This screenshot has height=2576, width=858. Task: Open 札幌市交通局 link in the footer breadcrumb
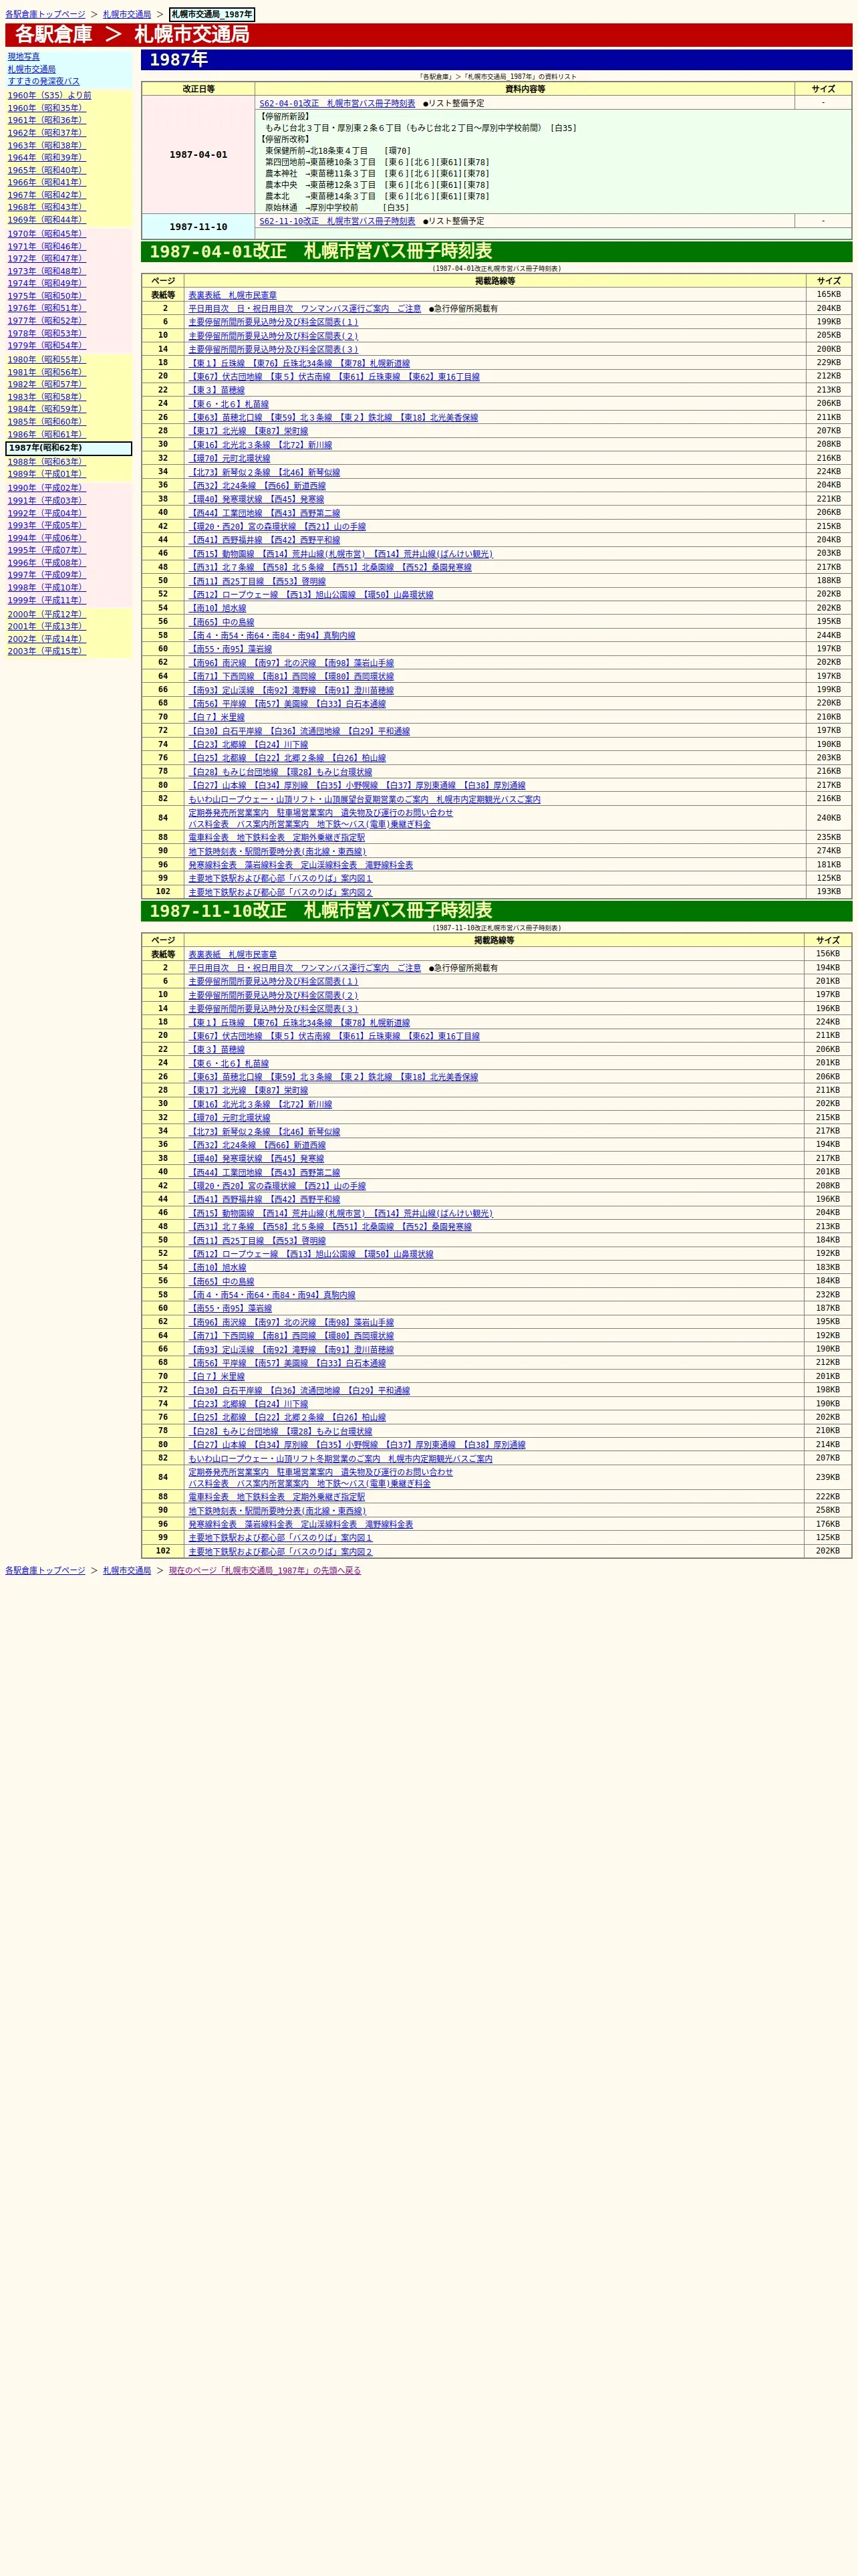coord(127,1571)
